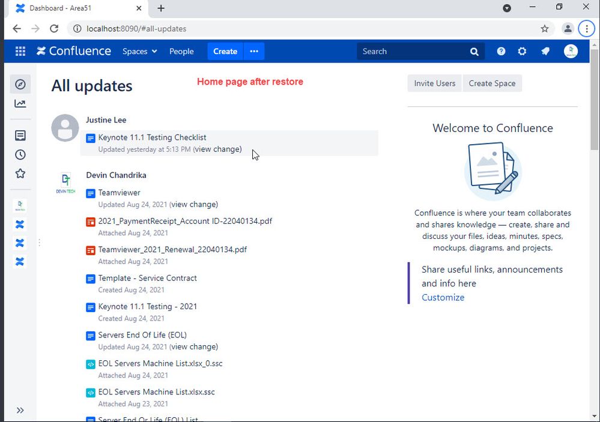Open Servers End Of Life (EOL) page
Image resolution: width=600 pixels, height=422 pixels.
click(142, 335)
